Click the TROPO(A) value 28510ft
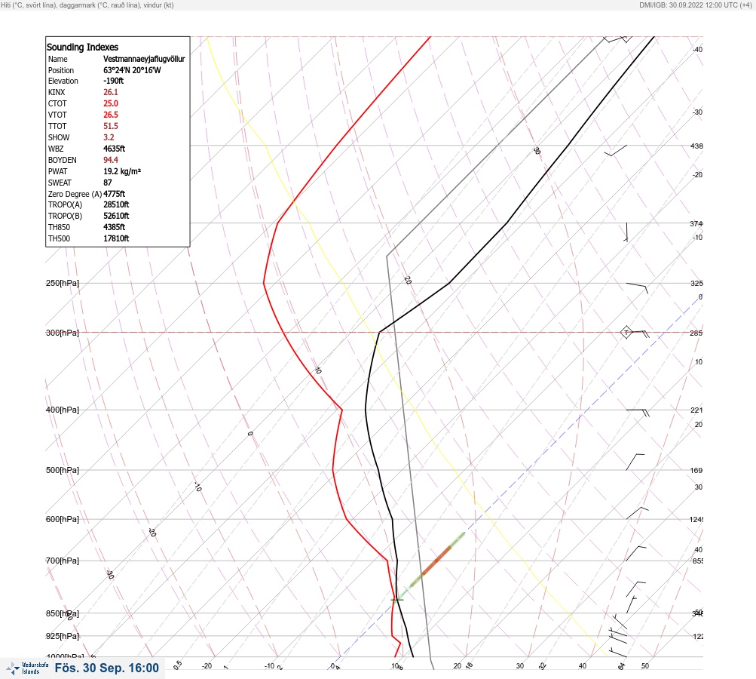Viewport: 756px width, 679px height. [x=116, y=204]
